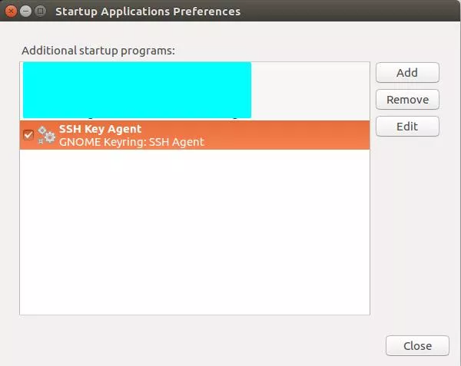This screenshot has height=366, width=461.
Task: Minimize the Startup Applications Preferences window
Action: click(25, 12)
